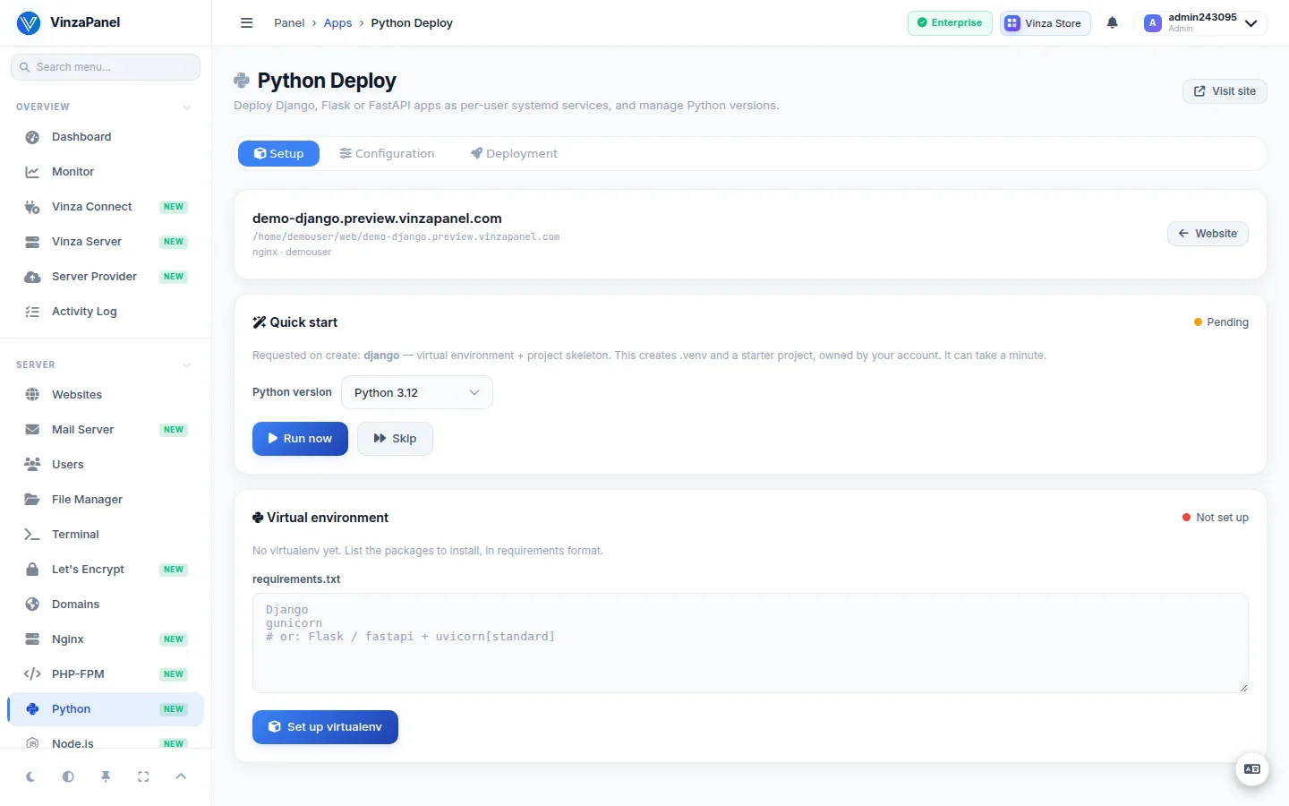Switch to the Configuration tab
Screen dimensions: 1289x806
(387, 154)
